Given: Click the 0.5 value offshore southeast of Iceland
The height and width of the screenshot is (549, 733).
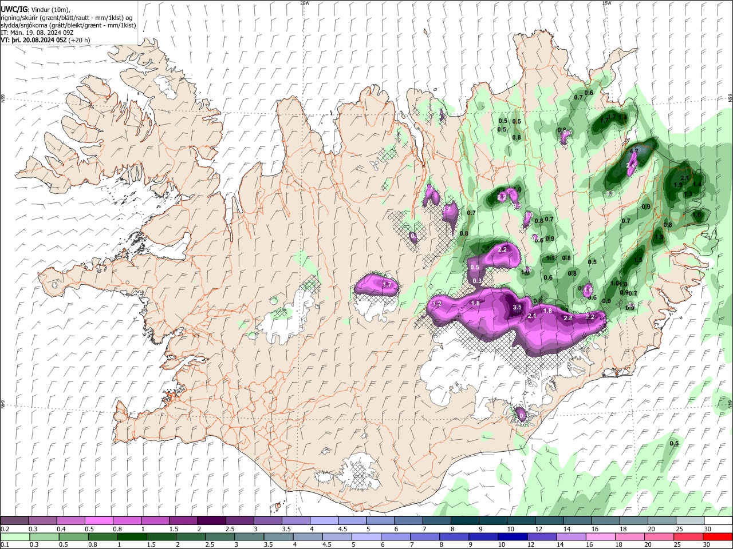Looking at the screenshot, I should 674,443.
